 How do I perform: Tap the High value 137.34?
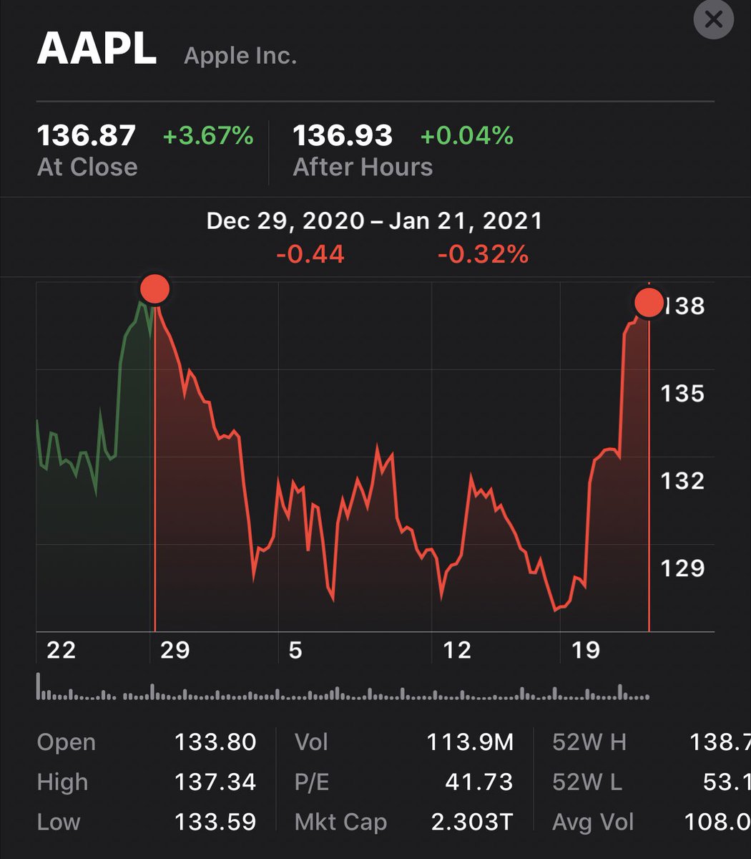pos(215,782)
